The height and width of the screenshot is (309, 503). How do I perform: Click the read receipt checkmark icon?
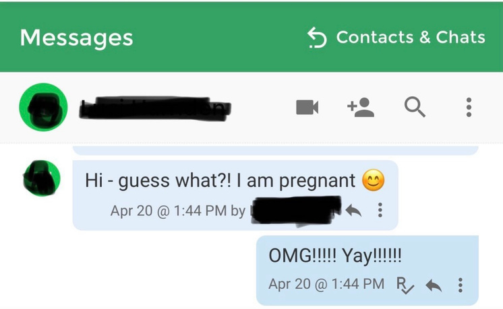pos(405,285)
